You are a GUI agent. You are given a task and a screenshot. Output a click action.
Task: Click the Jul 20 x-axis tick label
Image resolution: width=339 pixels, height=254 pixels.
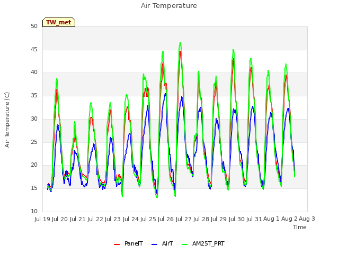[x=60, y=219]
